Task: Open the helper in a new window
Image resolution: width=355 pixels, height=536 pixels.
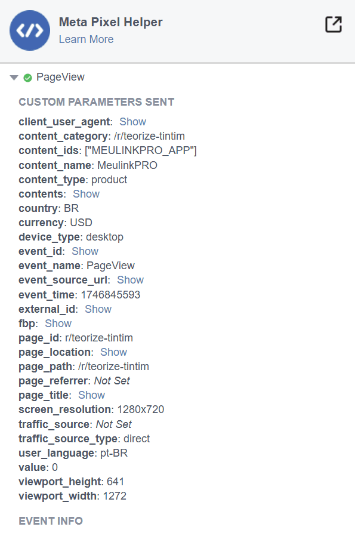Action: tap(334, 24)
